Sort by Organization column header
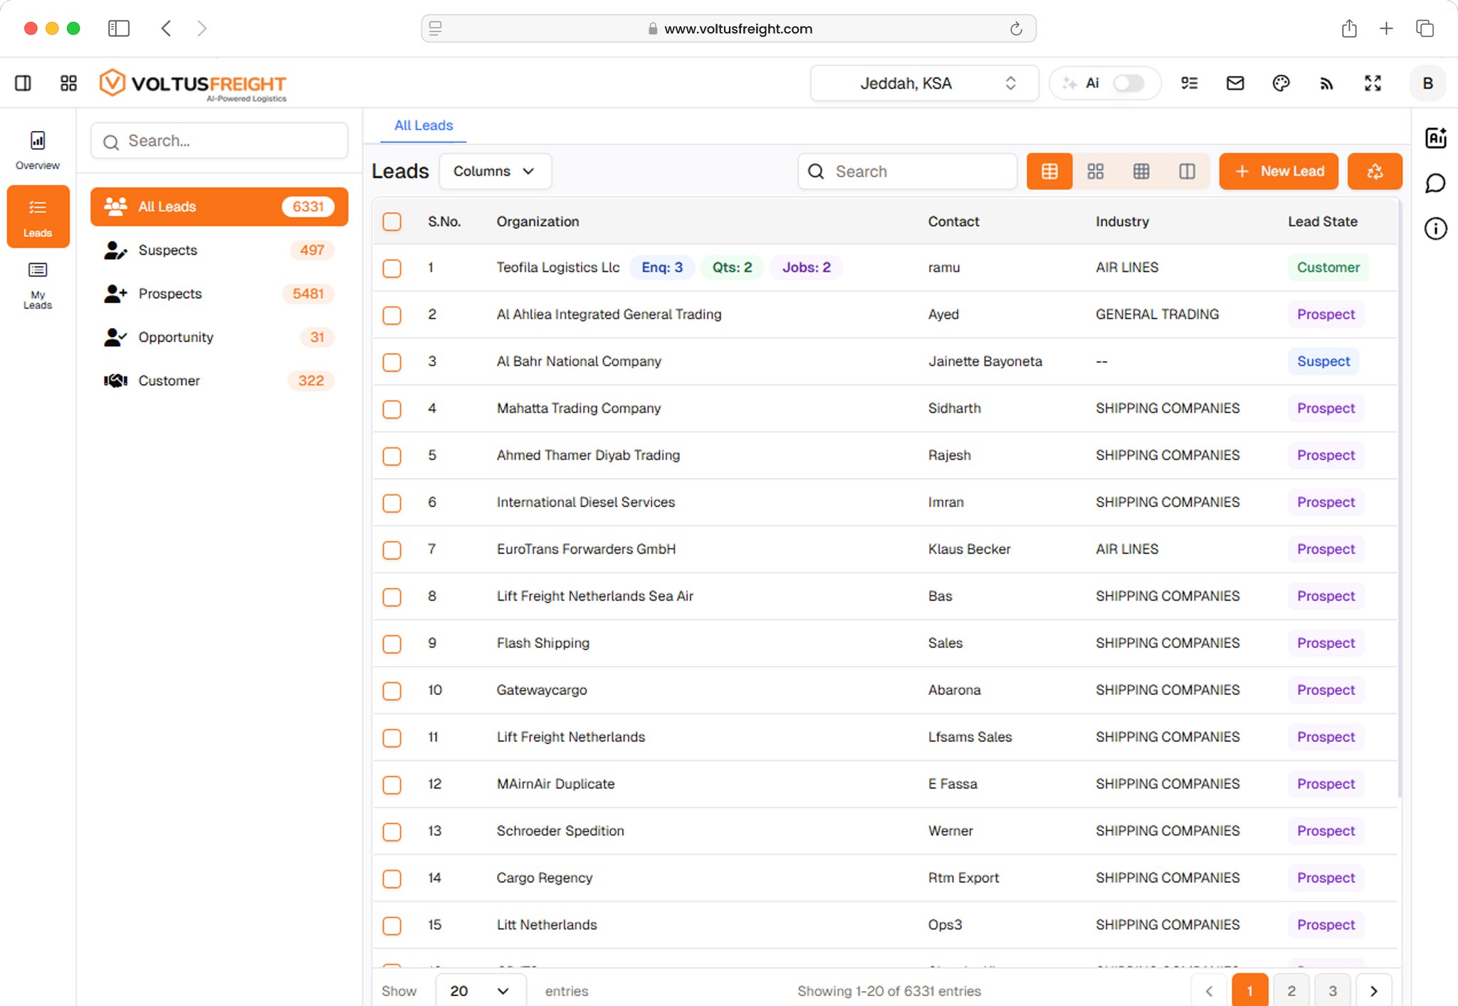 pos(537,222)
